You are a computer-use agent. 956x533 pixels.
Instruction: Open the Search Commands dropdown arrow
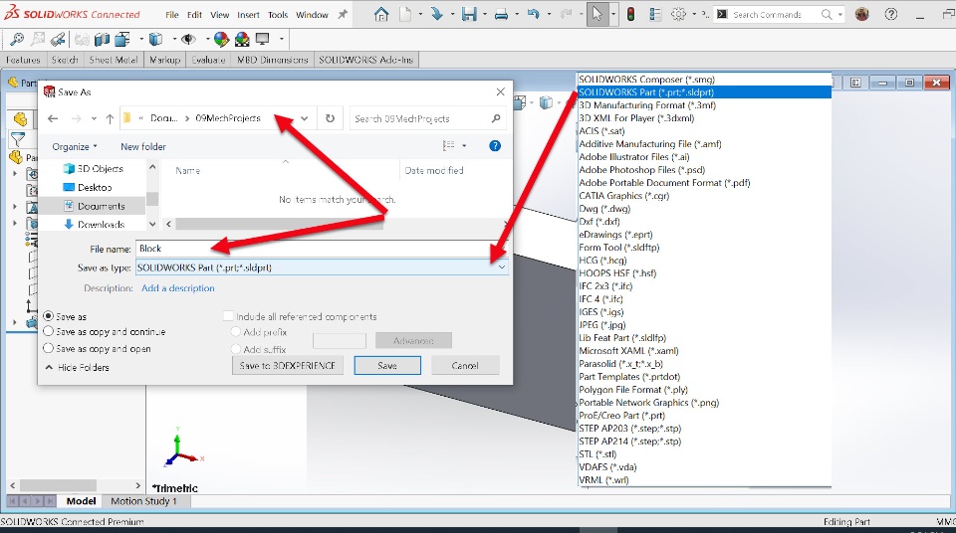(840, 14)
